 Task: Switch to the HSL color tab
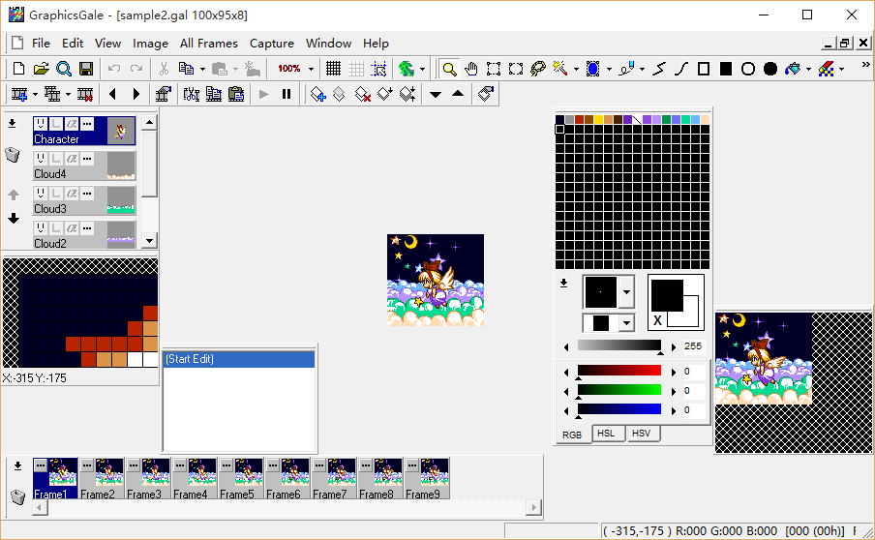[x=606, y=434]
